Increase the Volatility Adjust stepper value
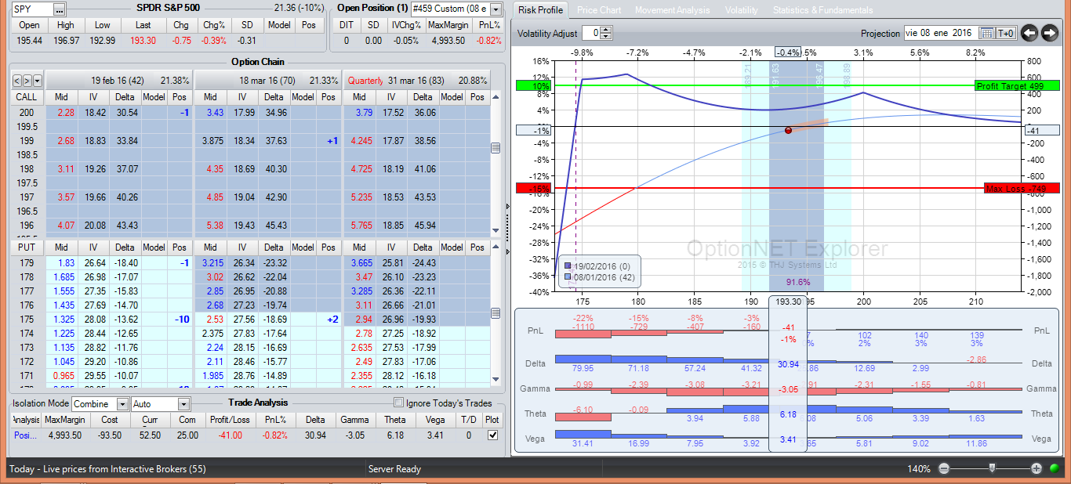1071x484 pixels. pyautogui.click(x=606, y=30)
